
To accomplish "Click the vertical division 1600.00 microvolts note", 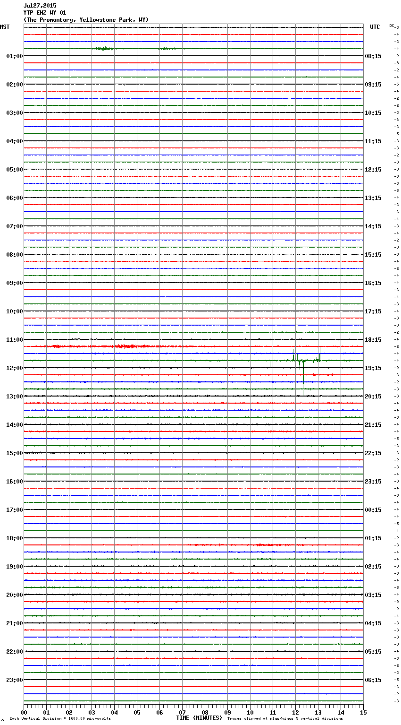I will pyautogui.click(x=60, y=719).
